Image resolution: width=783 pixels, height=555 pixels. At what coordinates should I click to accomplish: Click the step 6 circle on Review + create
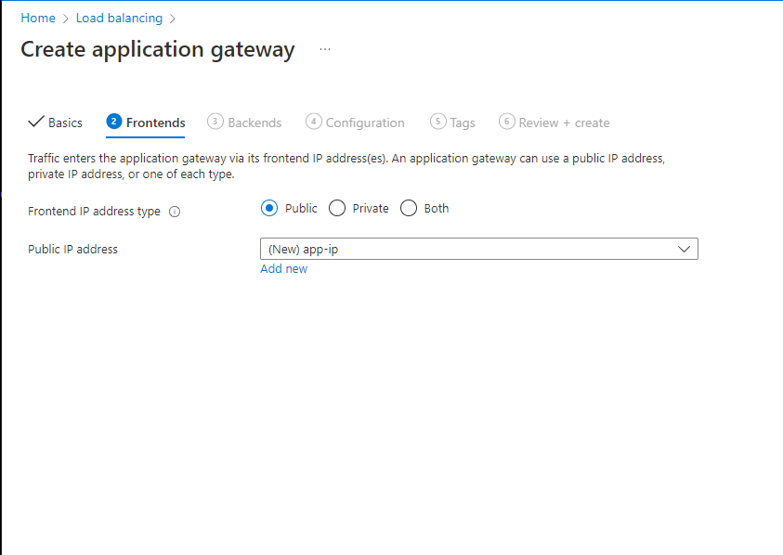click(x=507, y=122)
